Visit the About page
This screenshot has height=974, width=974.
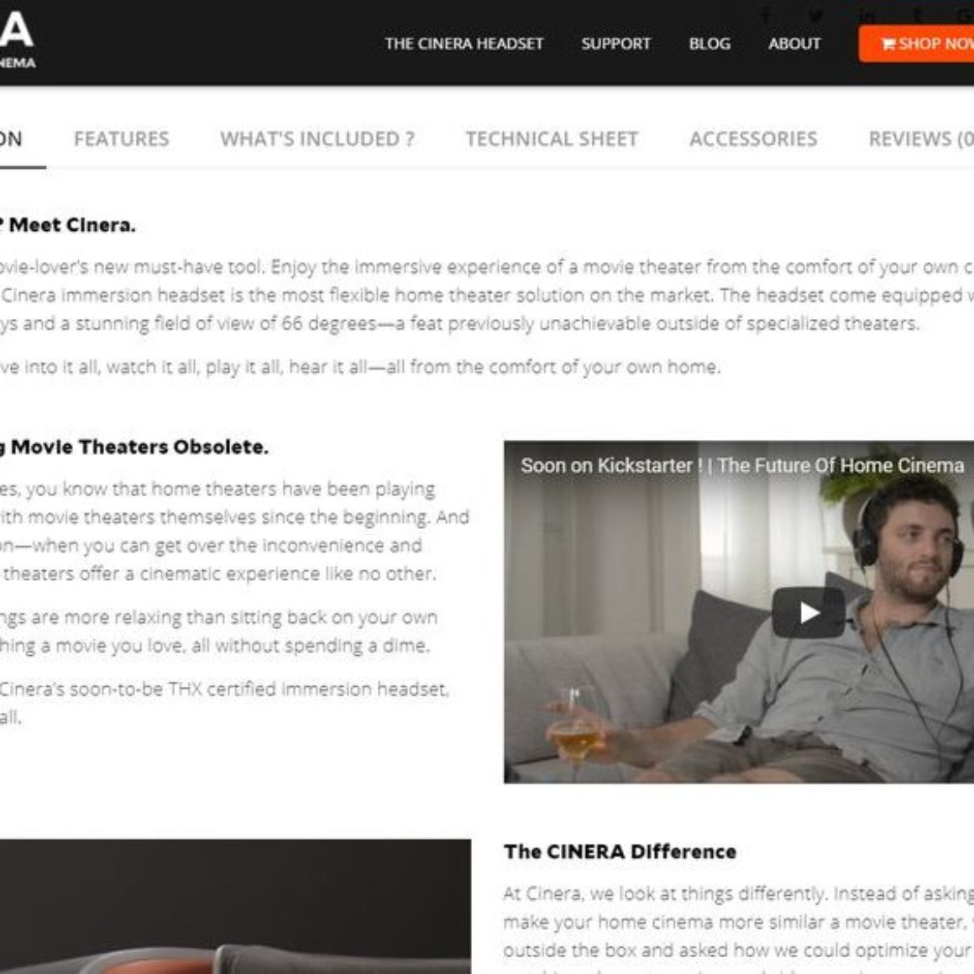[794, 44]
